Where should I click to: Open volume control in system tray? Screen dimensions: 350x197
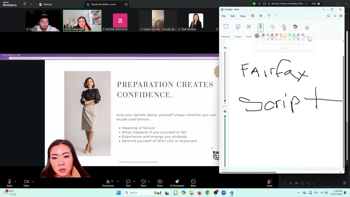pos(326,193)
